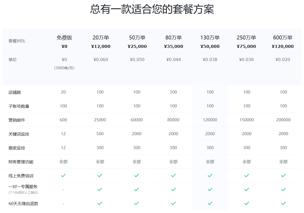The height and width of the screenshot is (213, 304).
Task: Click the 线上免费培训 checkmark under 80万单
Action: (173, 176)
